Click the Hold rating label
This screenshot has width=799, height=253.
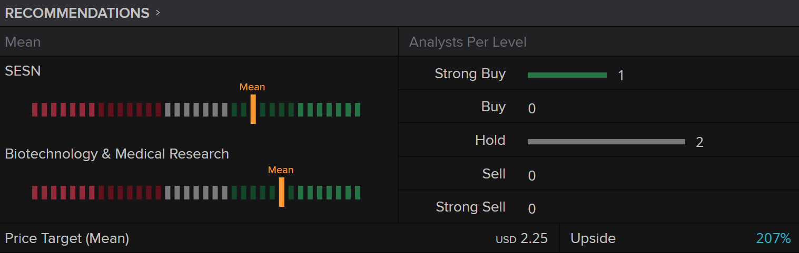(490, 141)
